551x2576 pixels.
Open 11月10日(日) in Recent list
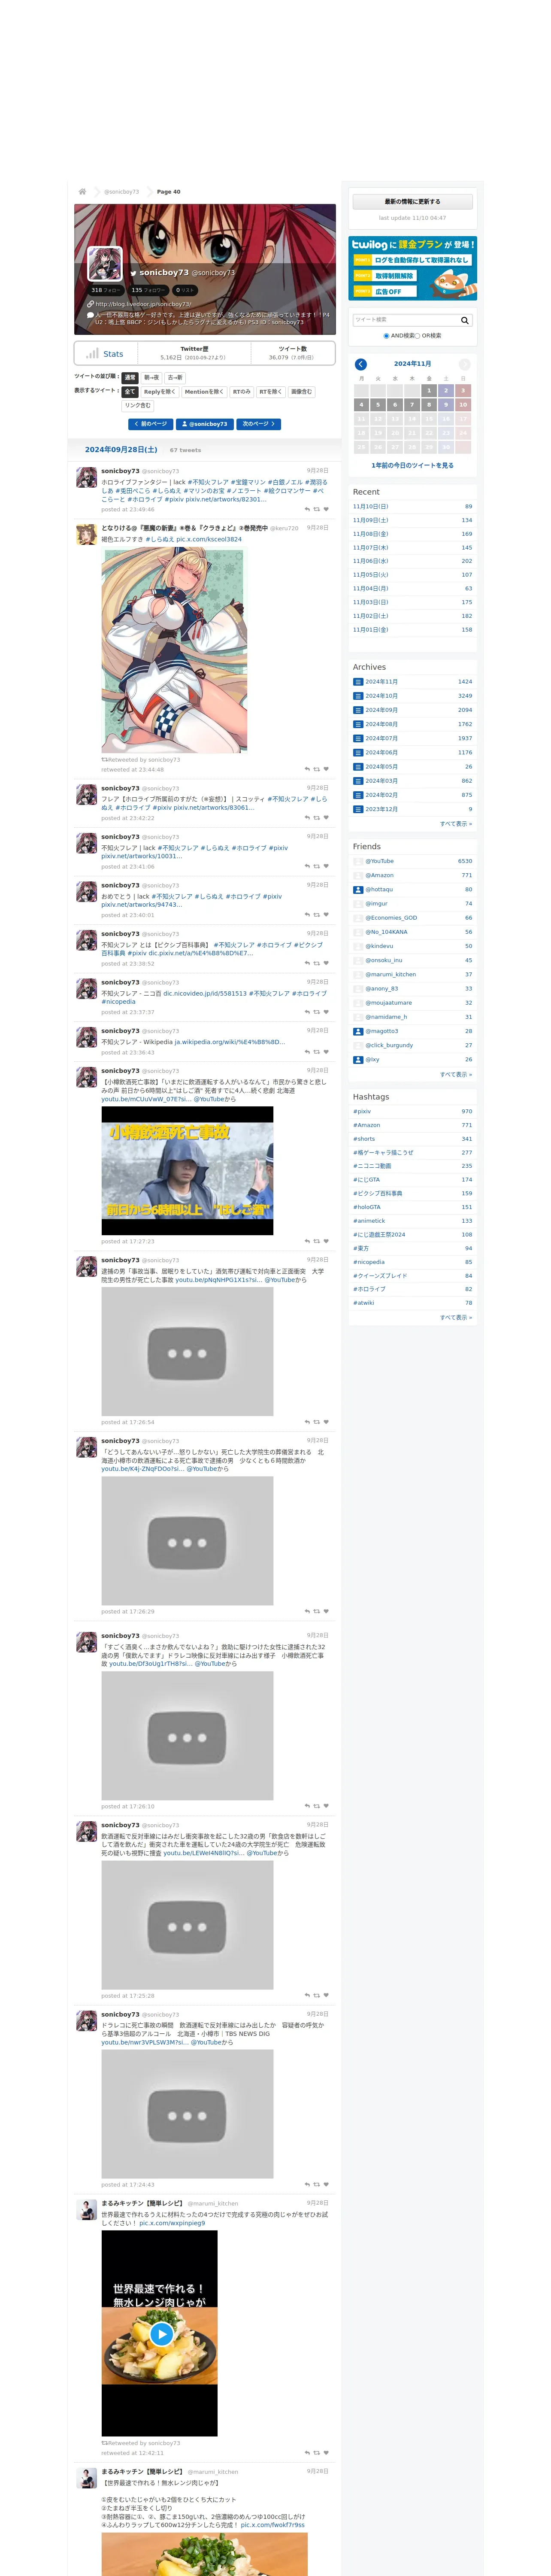(x=371, y=506)
